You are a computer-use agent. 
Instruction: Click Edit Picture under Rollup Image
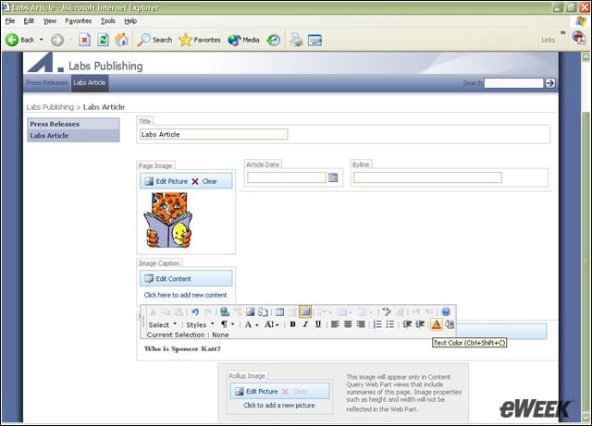point(256,392)
